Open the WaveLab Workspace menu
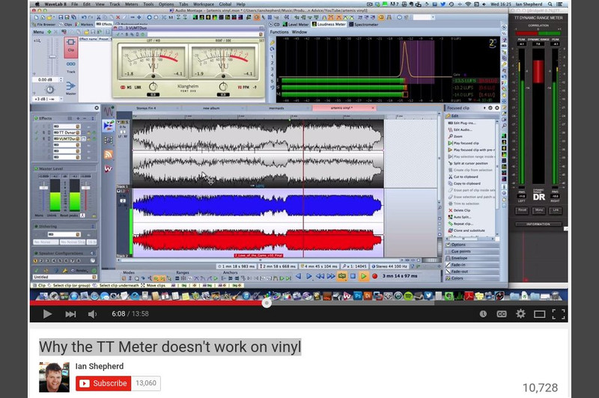 203,4
